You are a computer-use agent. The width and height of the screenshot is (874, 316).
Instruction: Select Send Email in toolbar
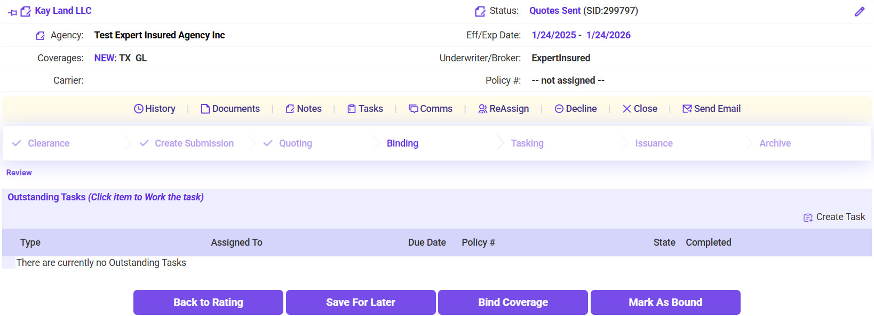[x=712, y=109]
